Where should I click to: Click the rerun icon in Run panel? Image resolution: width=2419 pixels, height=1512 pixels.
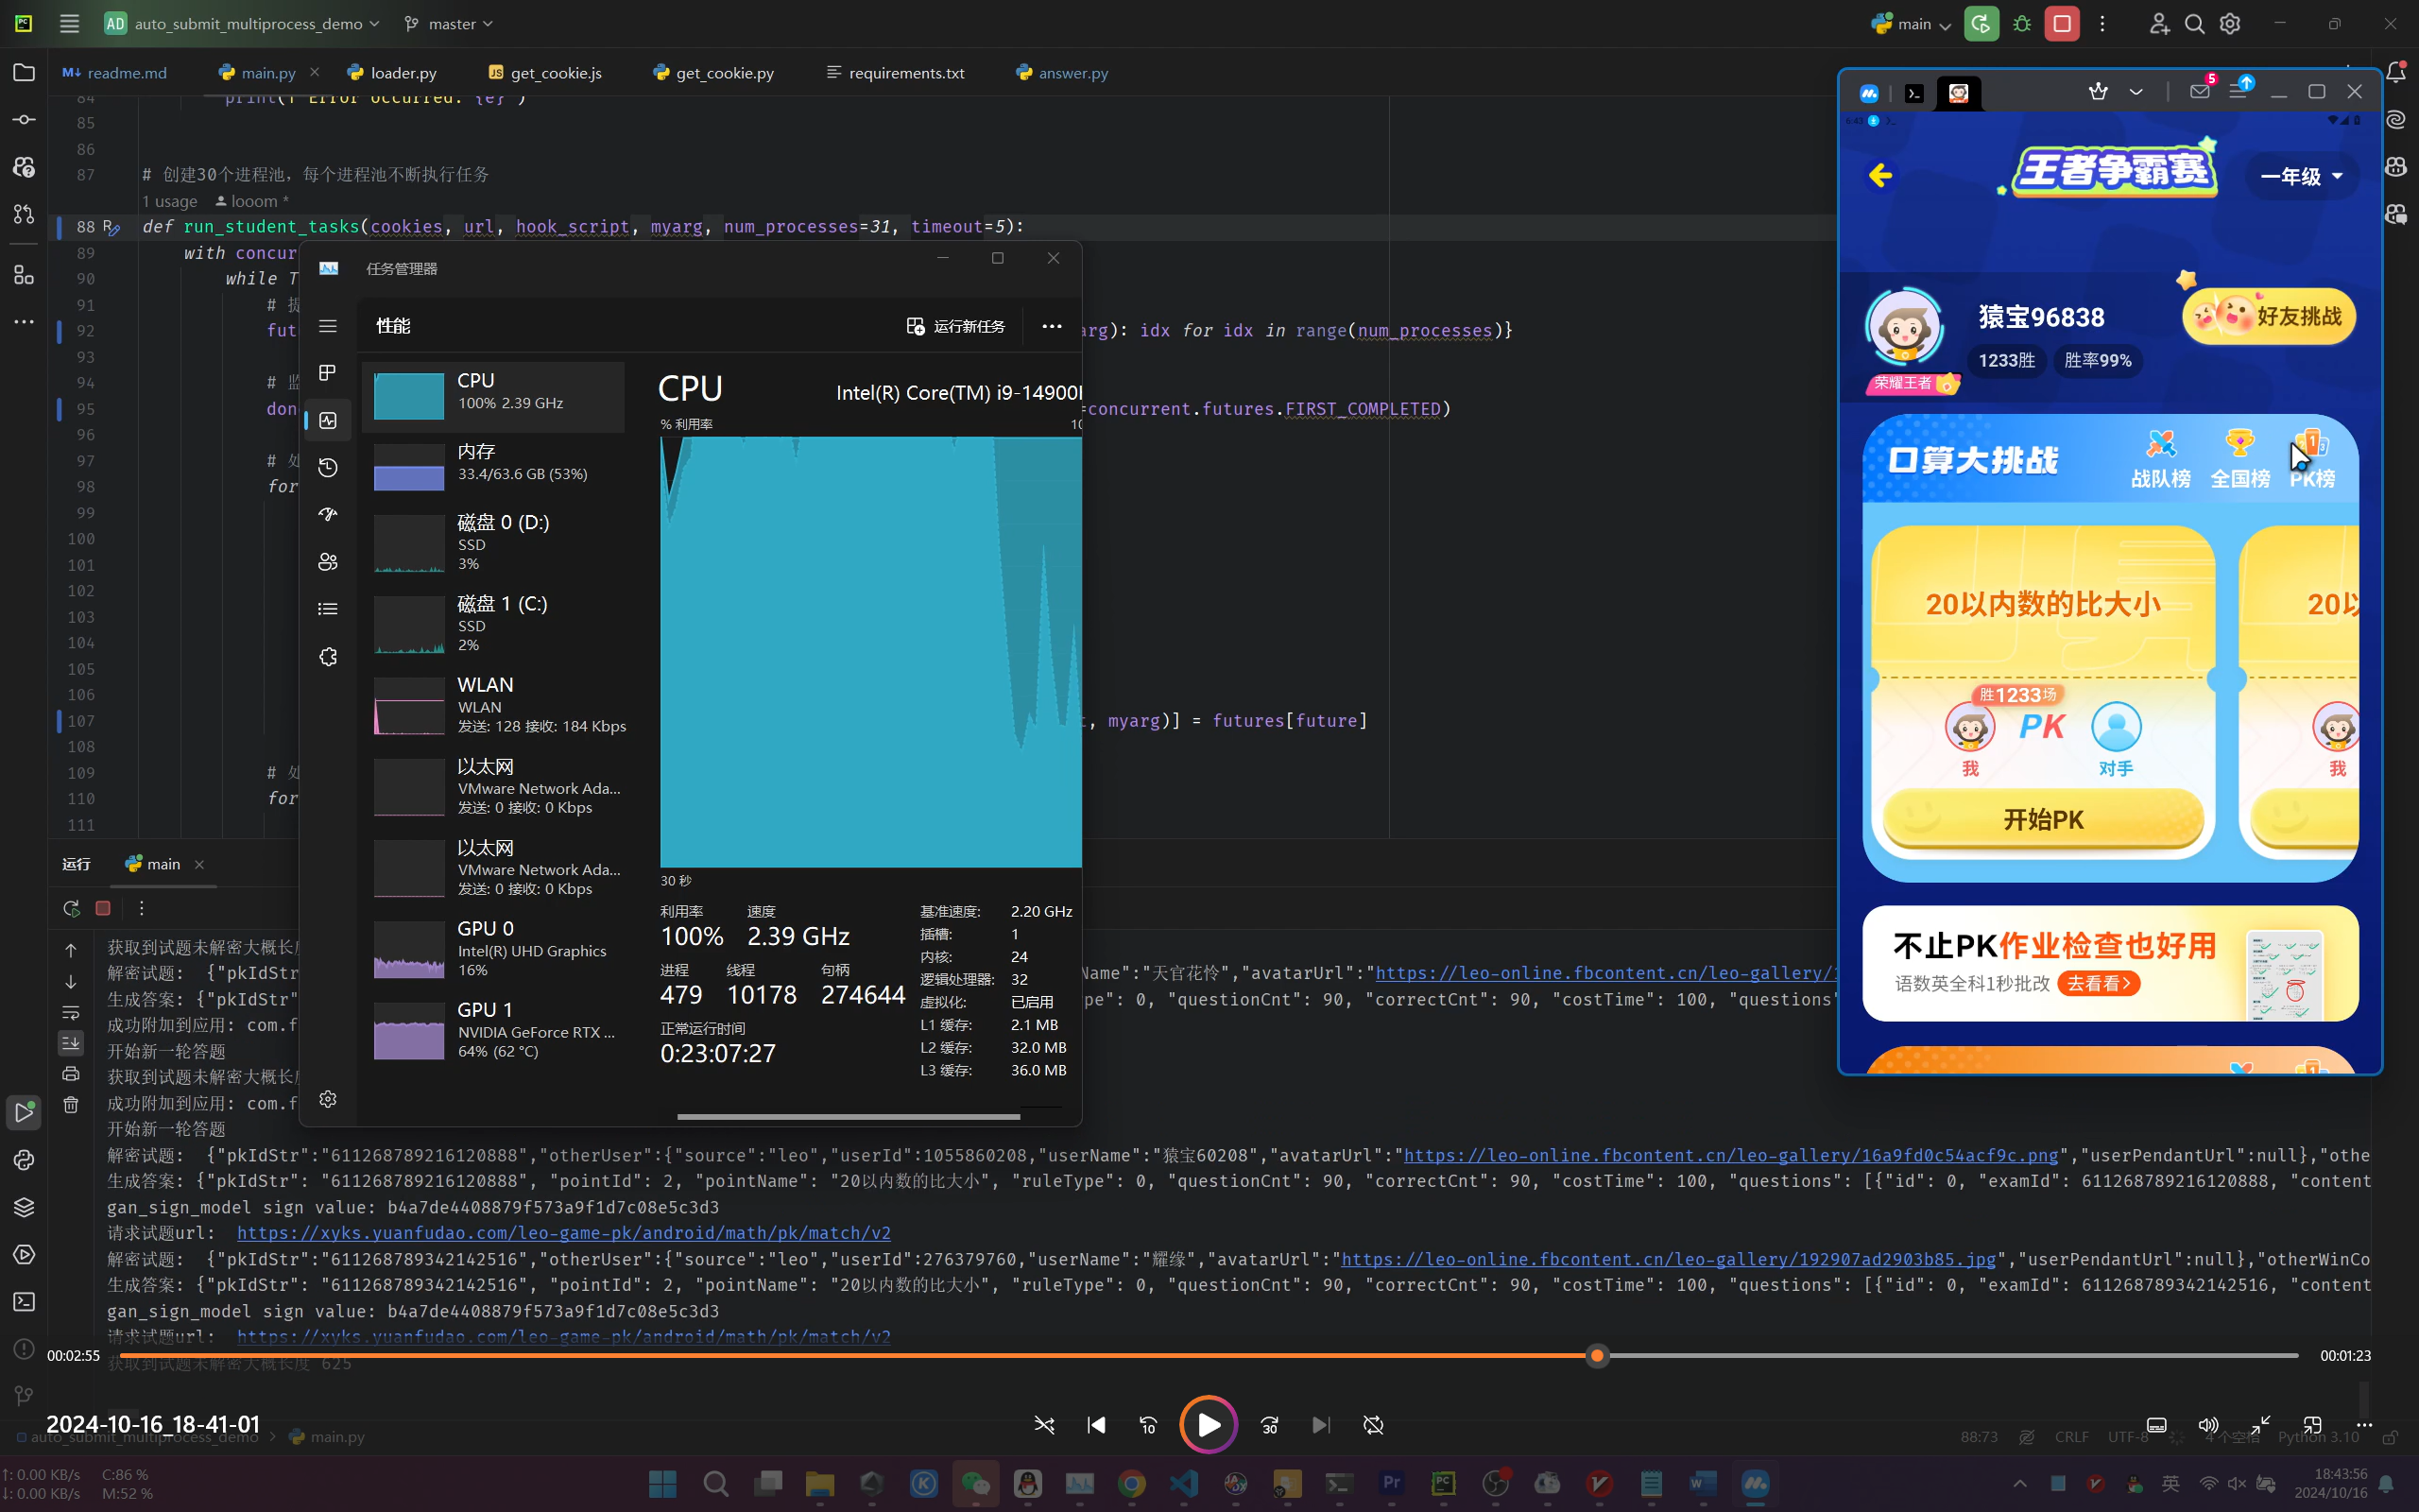(x=71, y=908)
